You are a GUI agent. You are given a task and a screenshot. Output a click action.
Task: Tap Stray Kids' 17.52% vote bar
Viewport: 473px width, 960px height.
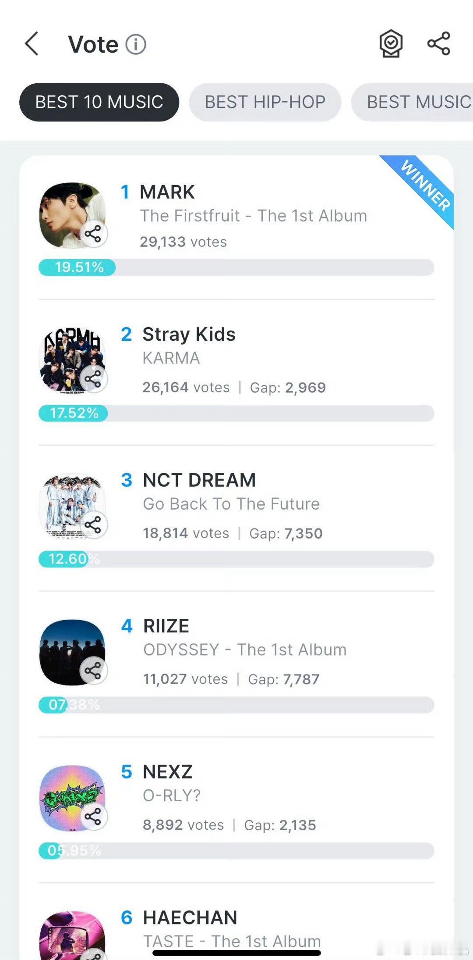point(236,413)
